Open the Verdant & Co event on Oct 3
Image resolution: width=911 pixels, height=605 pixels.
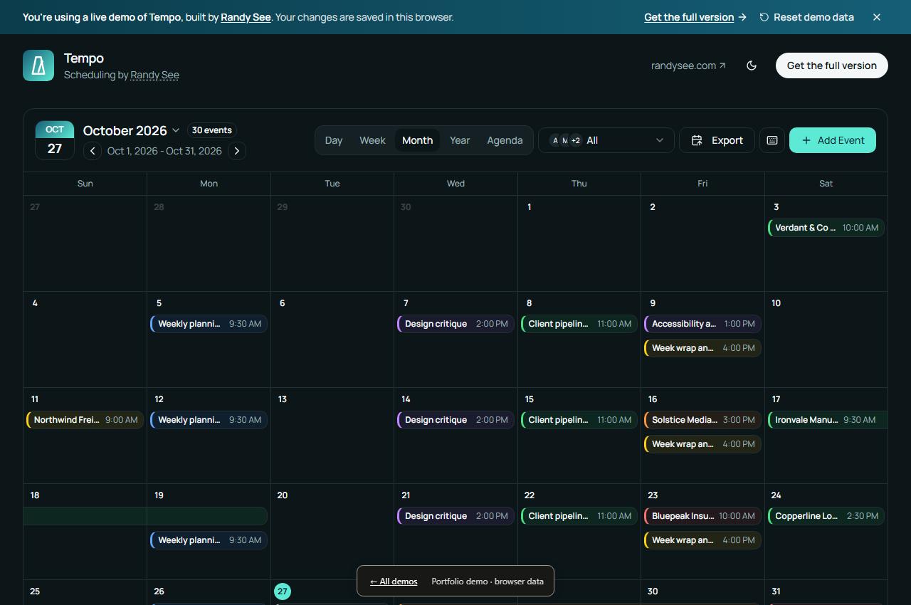(826, 228)
